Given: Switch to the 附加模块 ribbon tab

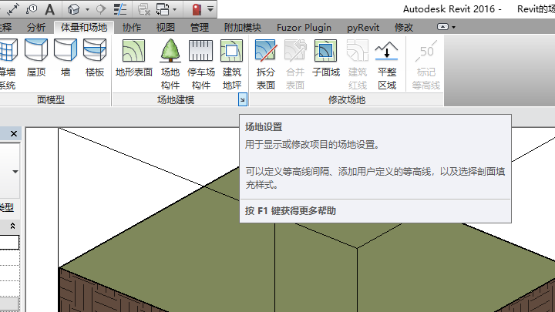Looking at the screenshot, I should click(x=243, y=27).
